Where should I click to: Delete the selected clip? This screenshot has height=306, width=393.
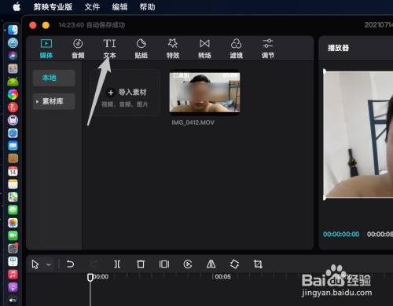(141, 264)
